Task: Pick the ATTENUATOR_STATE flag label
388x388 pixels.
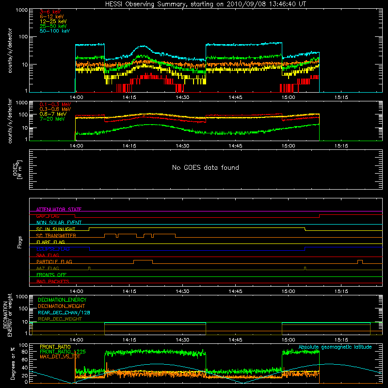Action: 59,210
